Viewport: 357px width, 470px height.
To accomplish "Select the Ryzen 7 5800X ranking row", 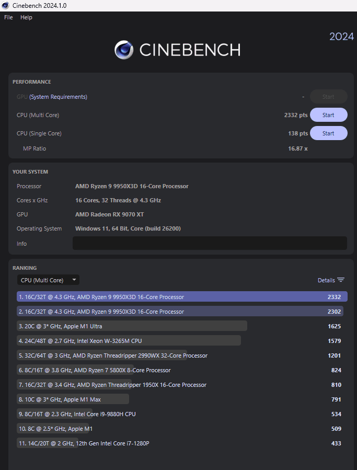I will 182,370.
